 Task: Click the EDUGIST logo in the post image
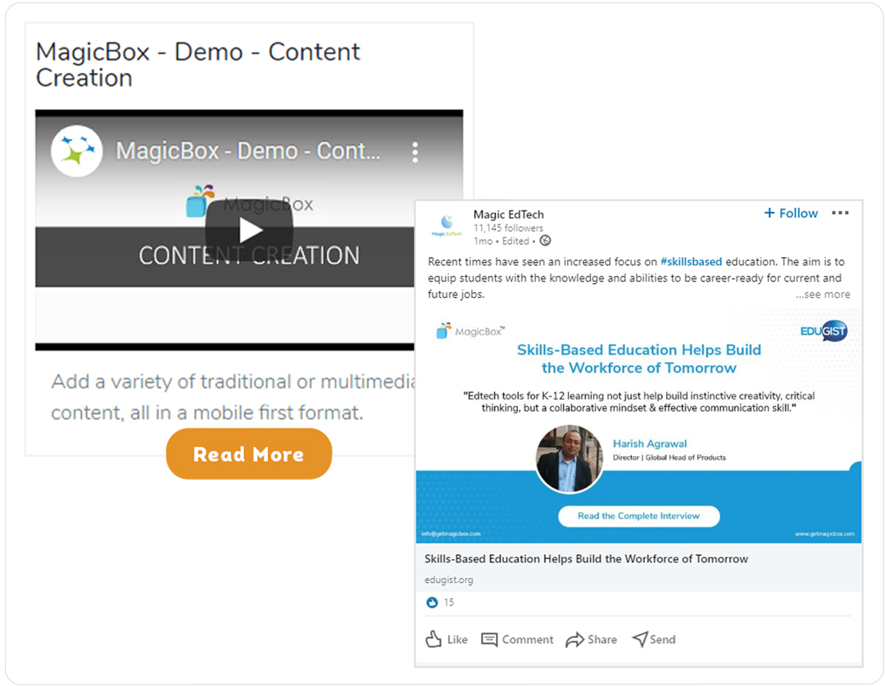click(x=824, y=331)
